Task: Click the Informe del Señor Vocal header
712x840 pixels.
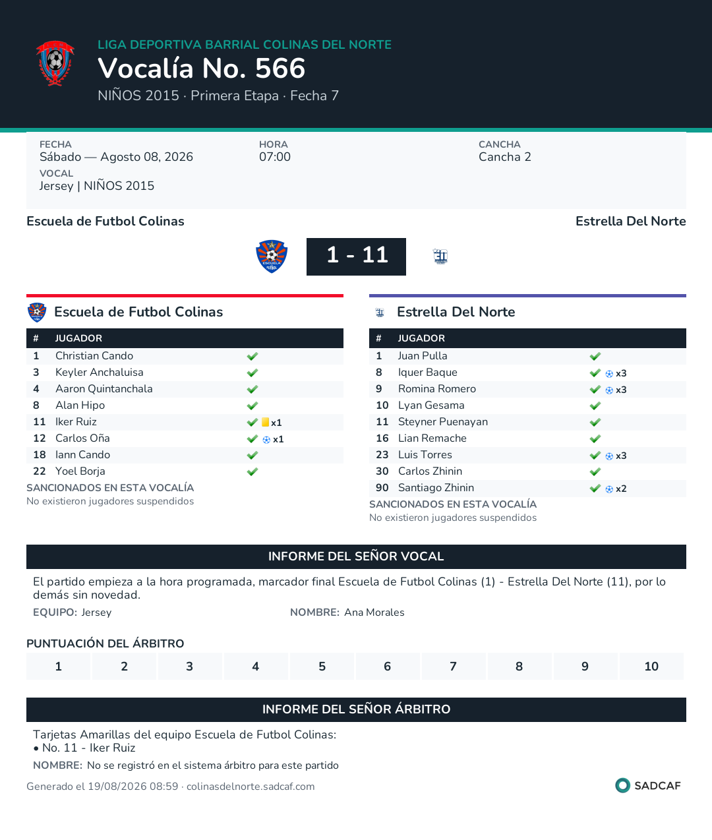Action: point(356,556)
